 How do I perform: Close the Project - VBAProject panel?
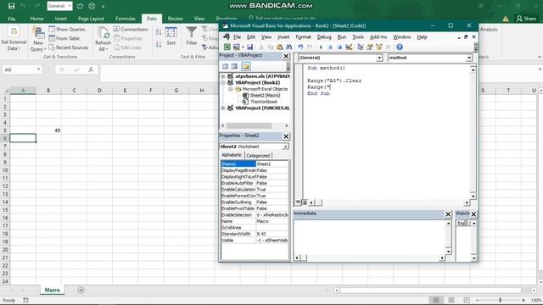click(286, 56)
